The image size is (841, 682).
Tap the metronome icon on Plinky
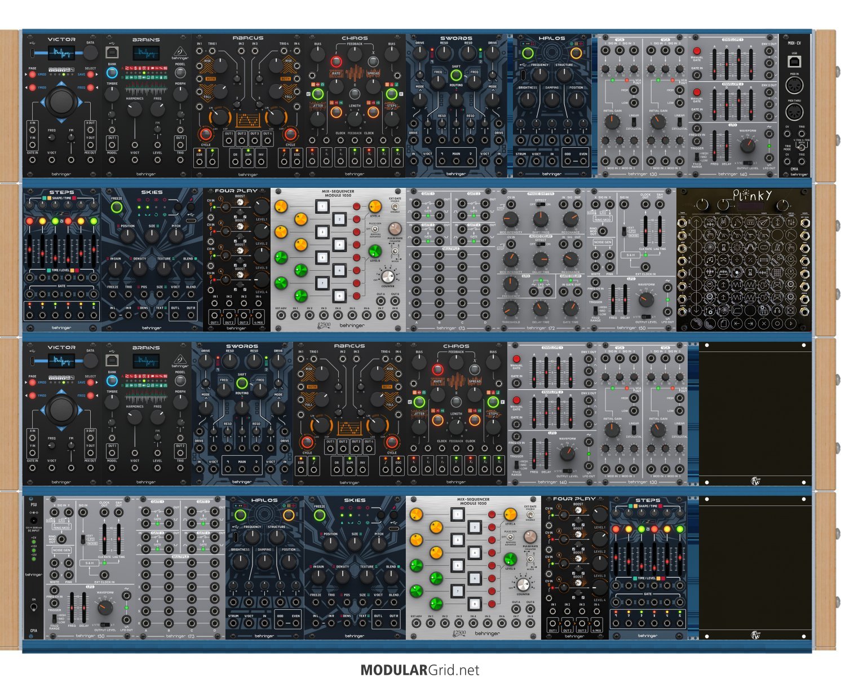(777, 247)
